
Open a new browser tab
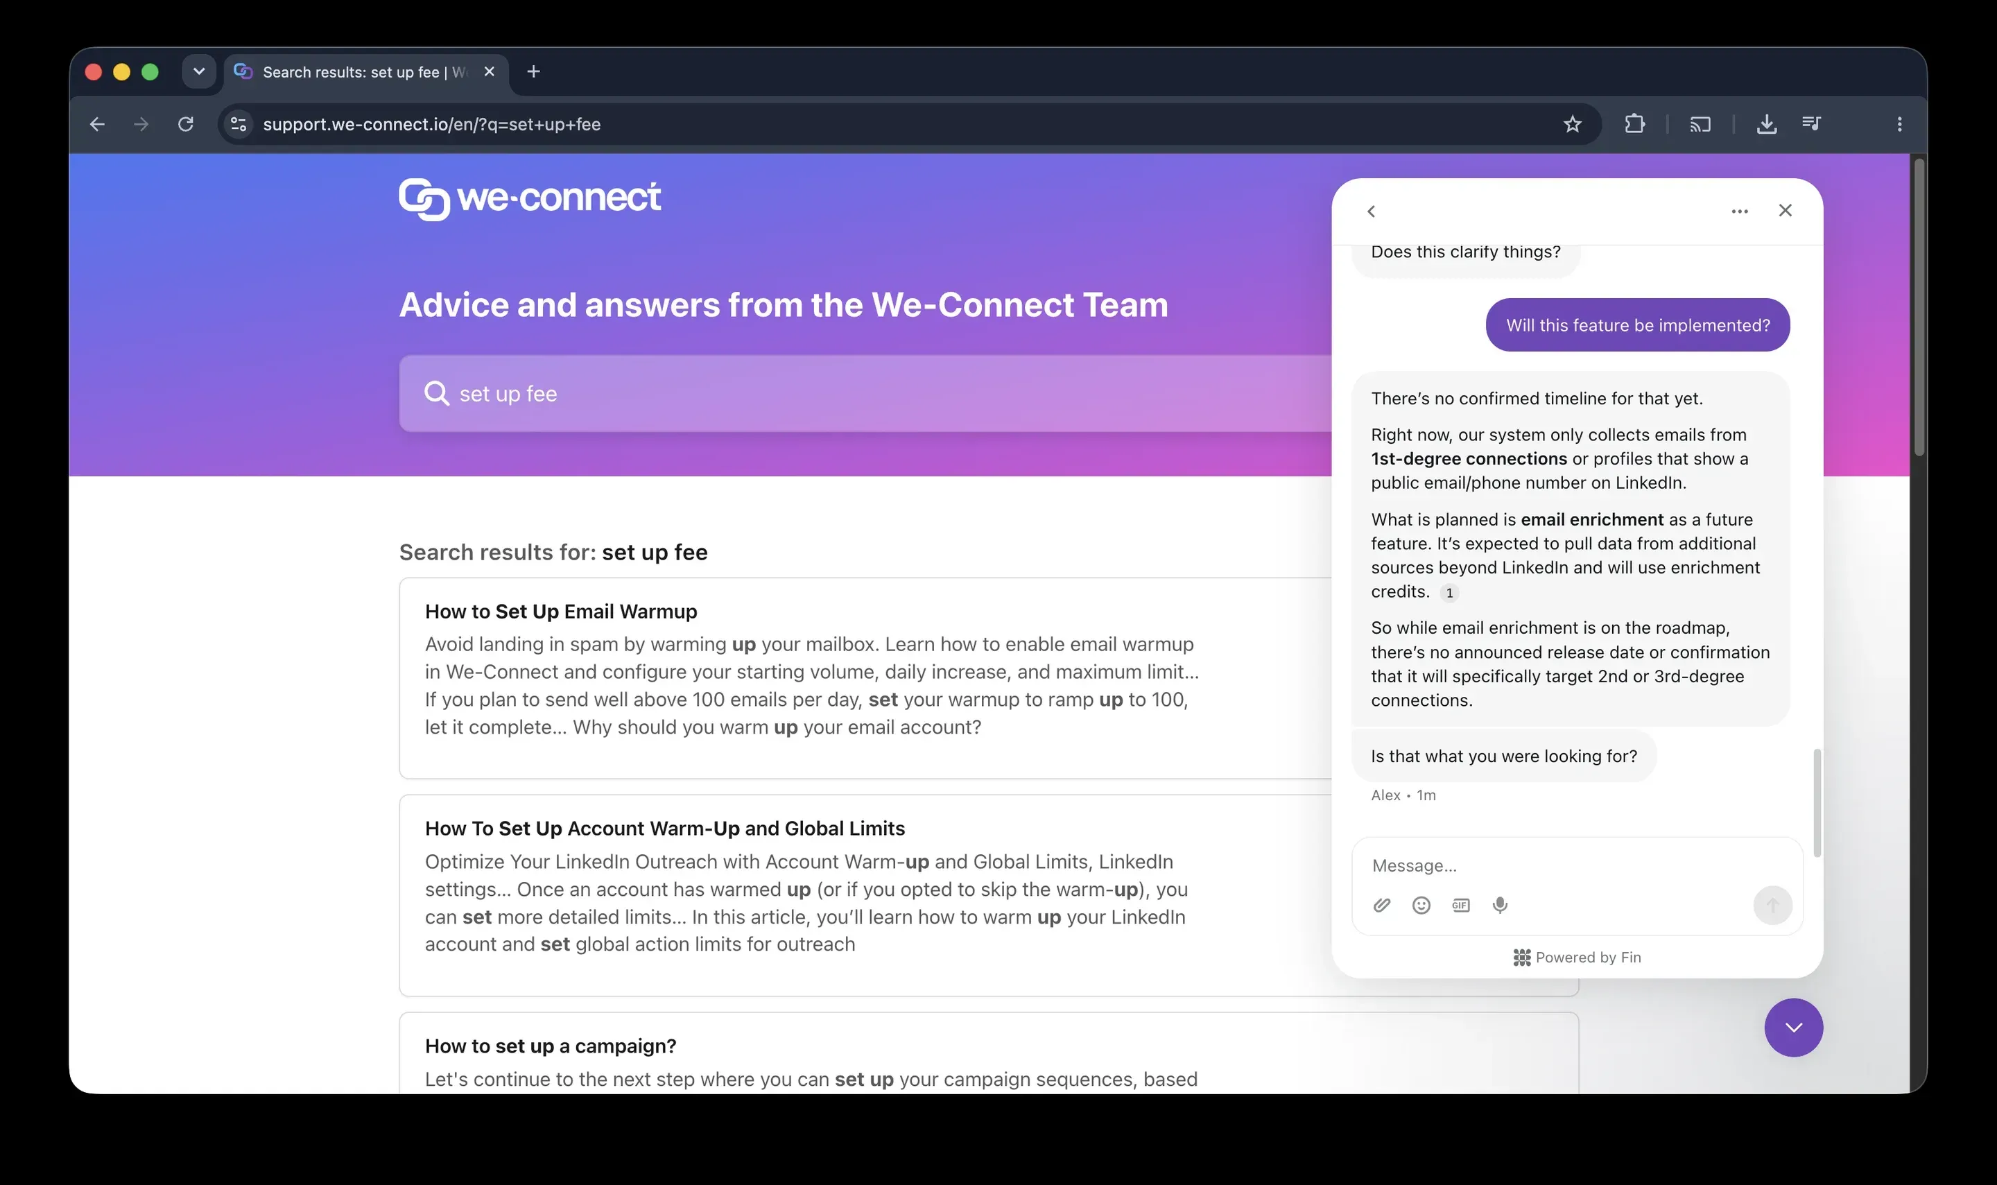point(533,71)
